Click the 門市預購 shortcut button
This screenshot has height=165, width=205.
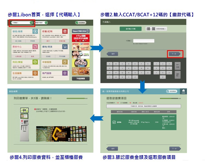click(x=62, y=56)
